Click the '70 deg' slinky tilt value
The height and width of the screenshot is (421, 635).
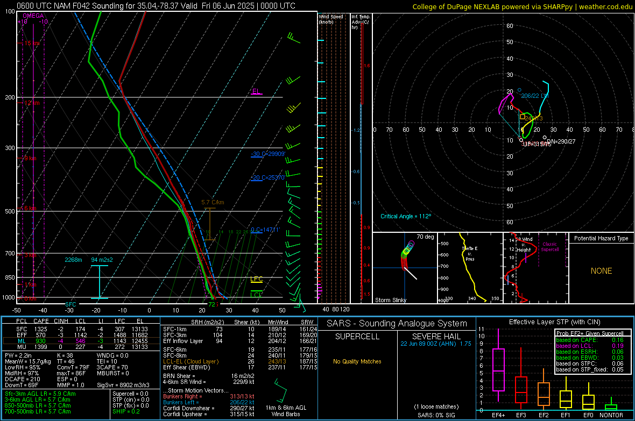click(x=425, y=237)
